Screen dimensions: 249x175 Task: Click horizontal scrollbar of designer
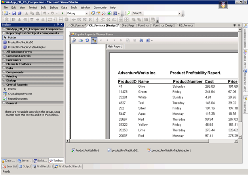[x=139, y=141]
